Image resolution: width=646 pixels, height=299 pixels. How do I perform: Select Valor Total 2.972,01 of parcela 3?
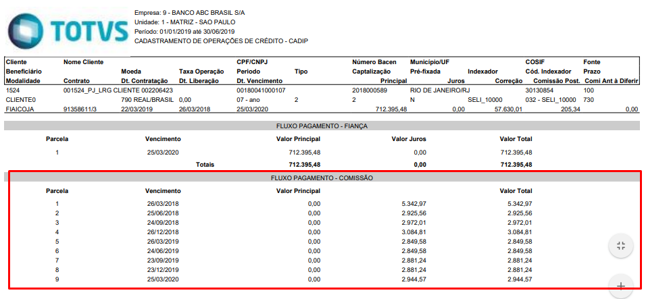tap(520, 223)
